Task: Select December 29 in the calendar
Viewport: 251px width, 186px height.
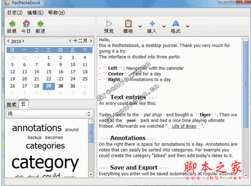Action: click(49, 86)
